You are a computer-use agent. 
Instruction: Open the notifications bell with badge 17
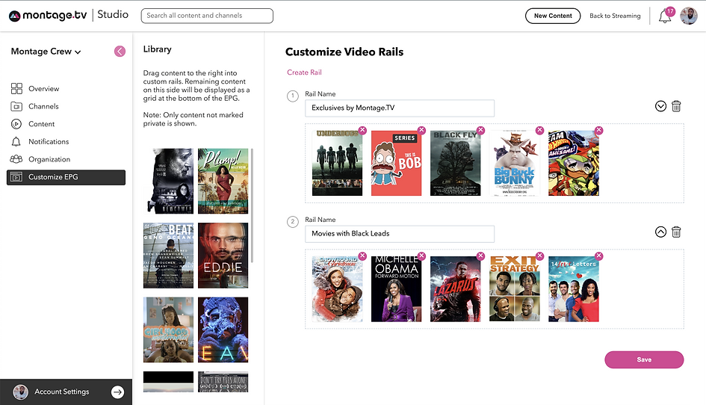click(x=665, y=16)
